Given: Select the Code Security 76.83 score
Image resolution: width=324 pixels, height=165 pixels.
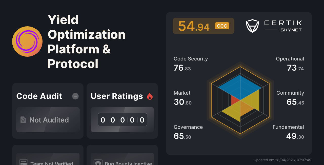Looking at the screenshot, I should (x=182, y=68).
